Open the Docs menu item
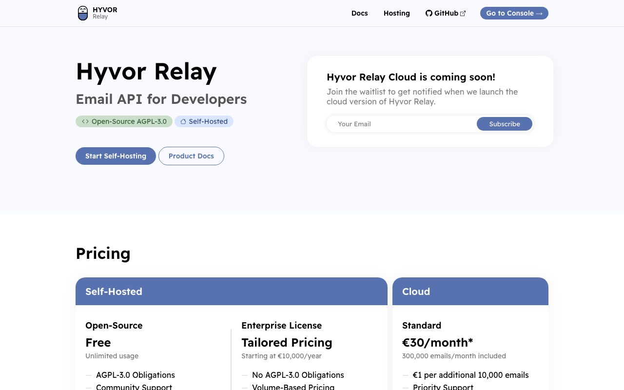This screenshot has height=390, width=624. [x=360, y=13]
